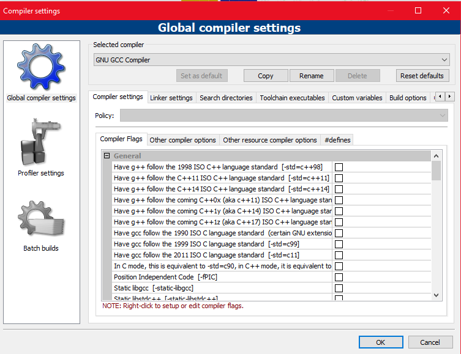Screen dimensions: 461x354
Task: Enable the -std=c99 flag checkbox
Action: coord(339,244)
